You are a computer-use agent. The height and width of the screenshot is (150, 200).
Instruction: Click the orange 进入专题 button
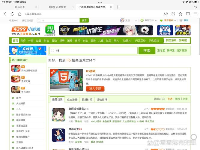click(x=95, y=89)
